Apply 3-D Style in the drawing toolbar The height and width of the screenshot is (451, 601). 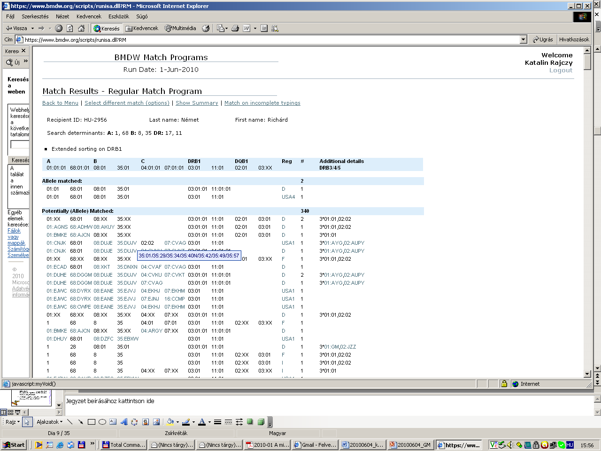[261, 422]
